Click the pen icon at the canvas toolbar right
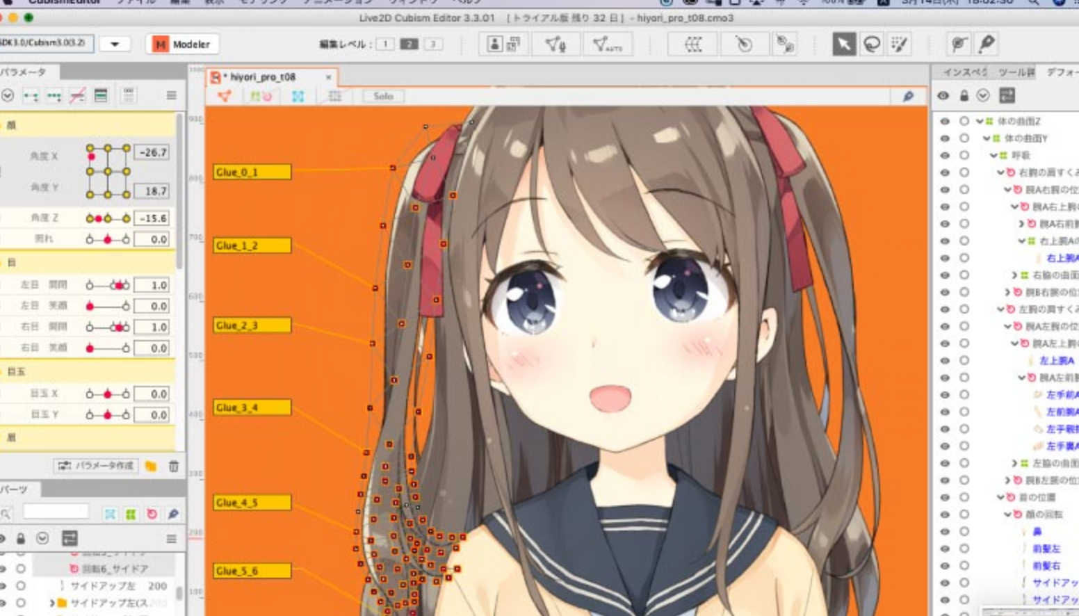 (908, 97)
